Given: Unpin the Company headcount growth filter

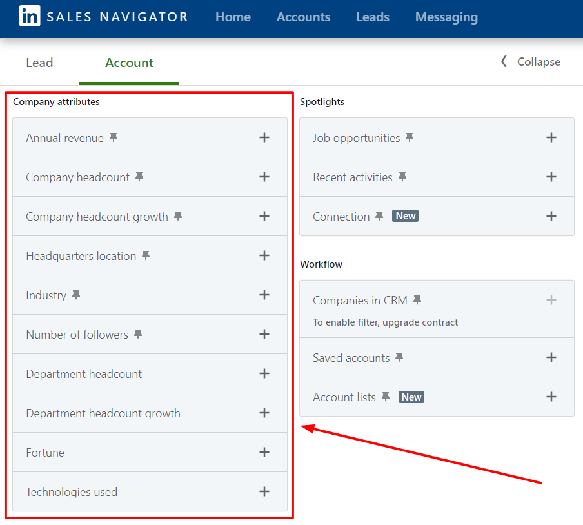Looking at the screenshot, I should pos(178,216).
